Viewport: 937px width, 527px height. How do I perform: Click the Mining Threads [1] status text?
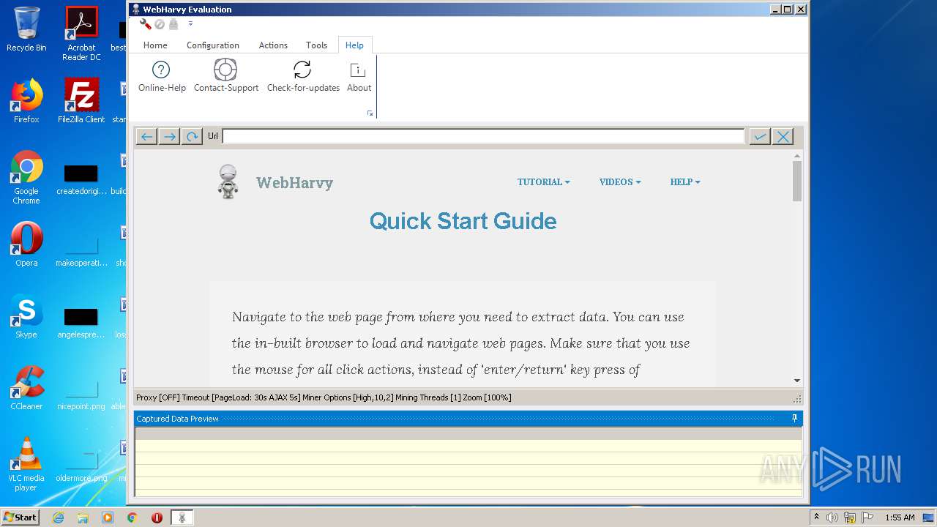click(x=428, y=397)
